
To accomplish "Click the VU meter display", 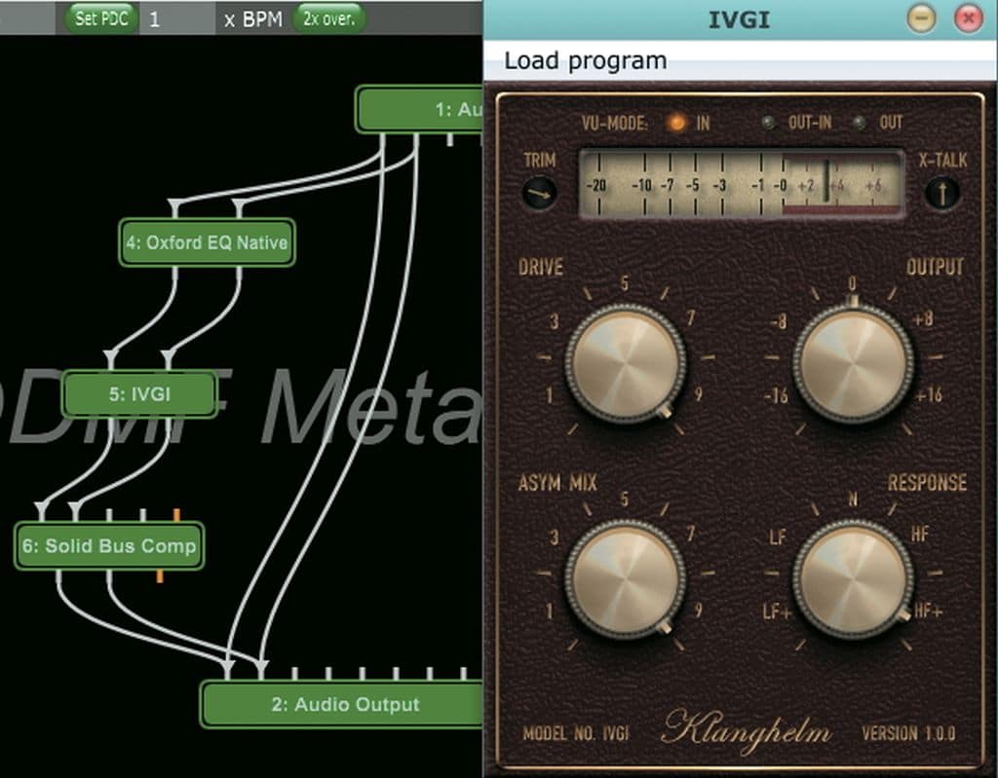I will pos(742,184).
